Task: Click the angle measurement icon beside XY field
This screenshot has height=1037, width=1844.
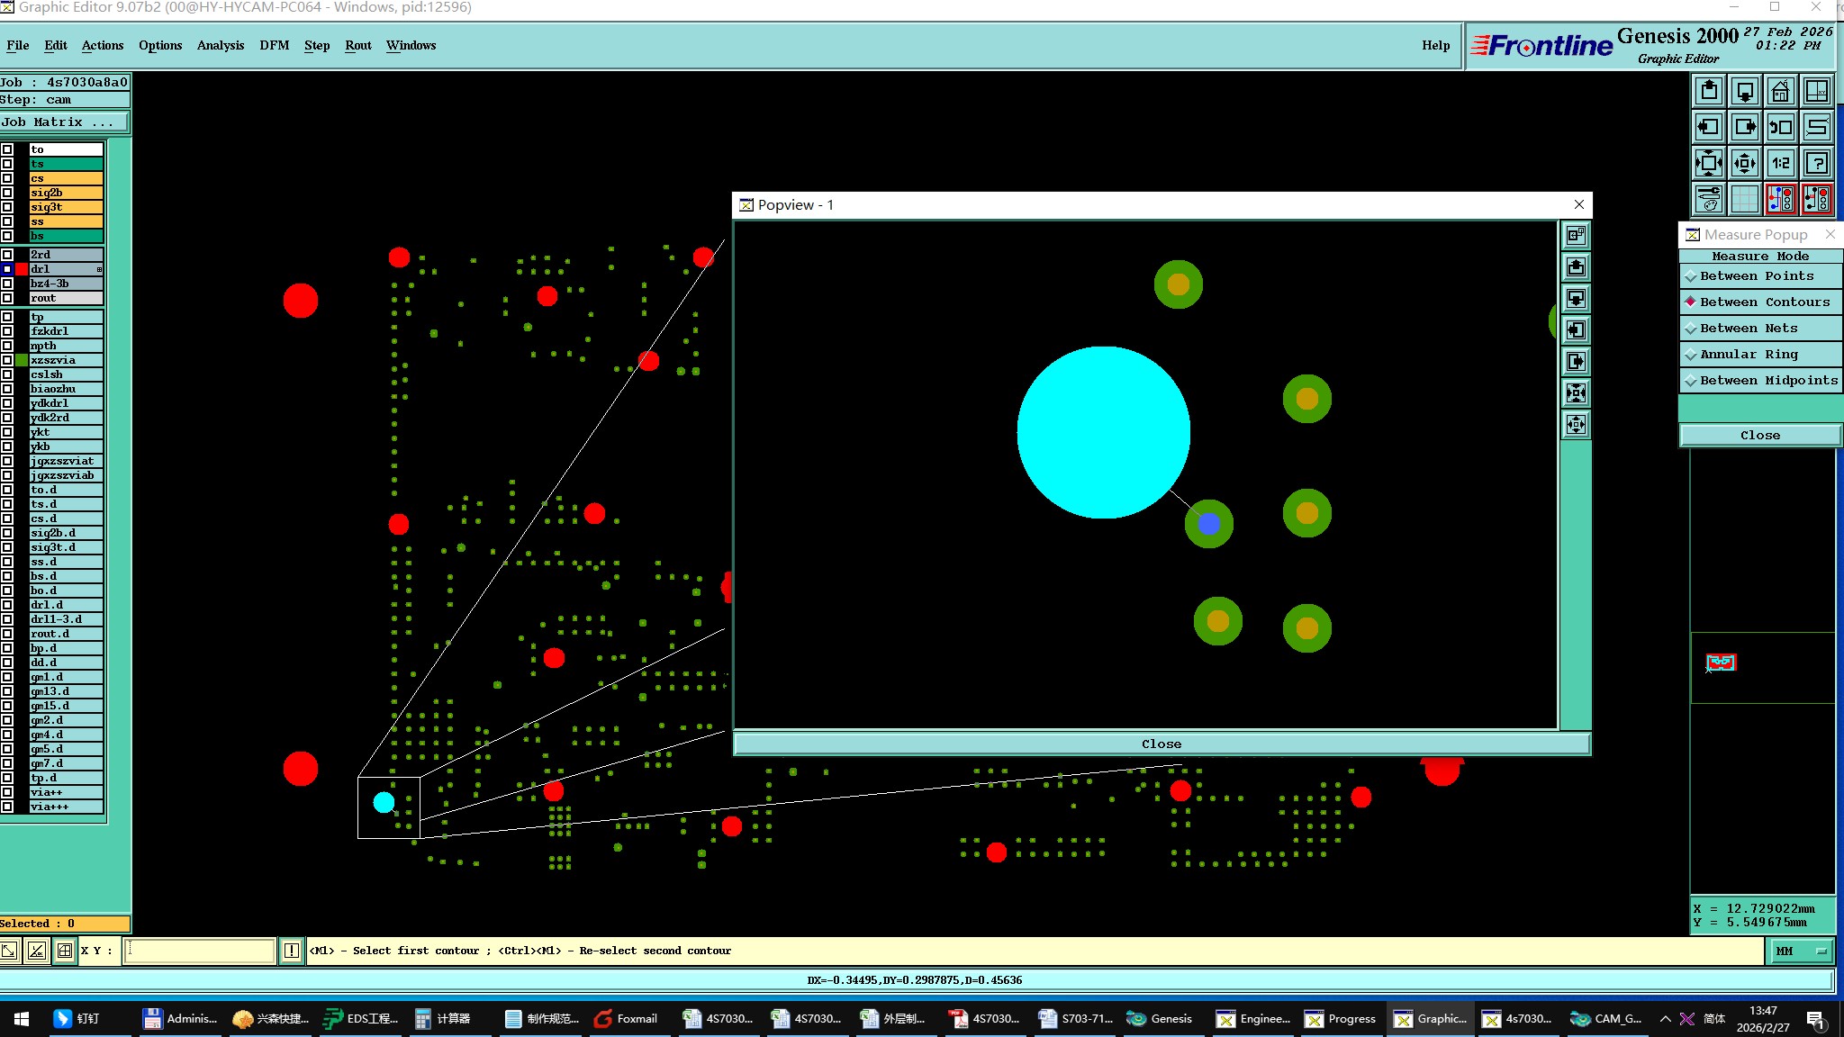Action: pyautogui.click(x=37, y=951)
